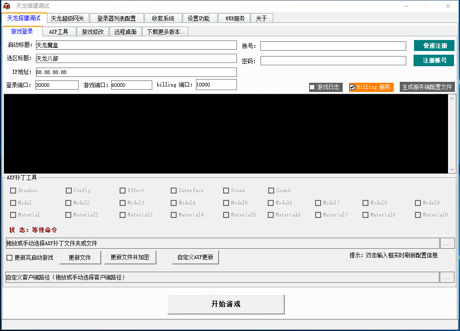Open the 关于 tab

tap(261, 18)
